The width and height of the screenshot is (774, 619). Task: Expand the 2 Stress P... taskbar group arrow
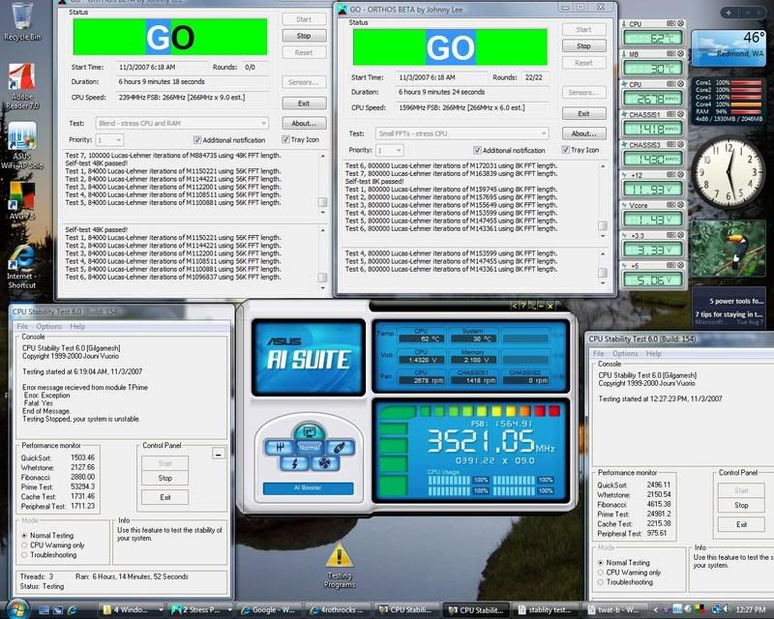point(229,610)
